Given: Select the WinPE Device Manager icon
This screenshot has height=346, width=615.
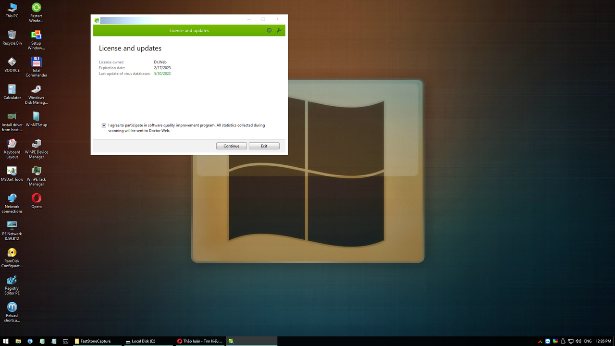Looking at the screenshot, I should [x=36, y=149].
